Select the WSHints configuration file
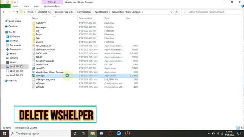The image size is (244, 137). [40, 87]
